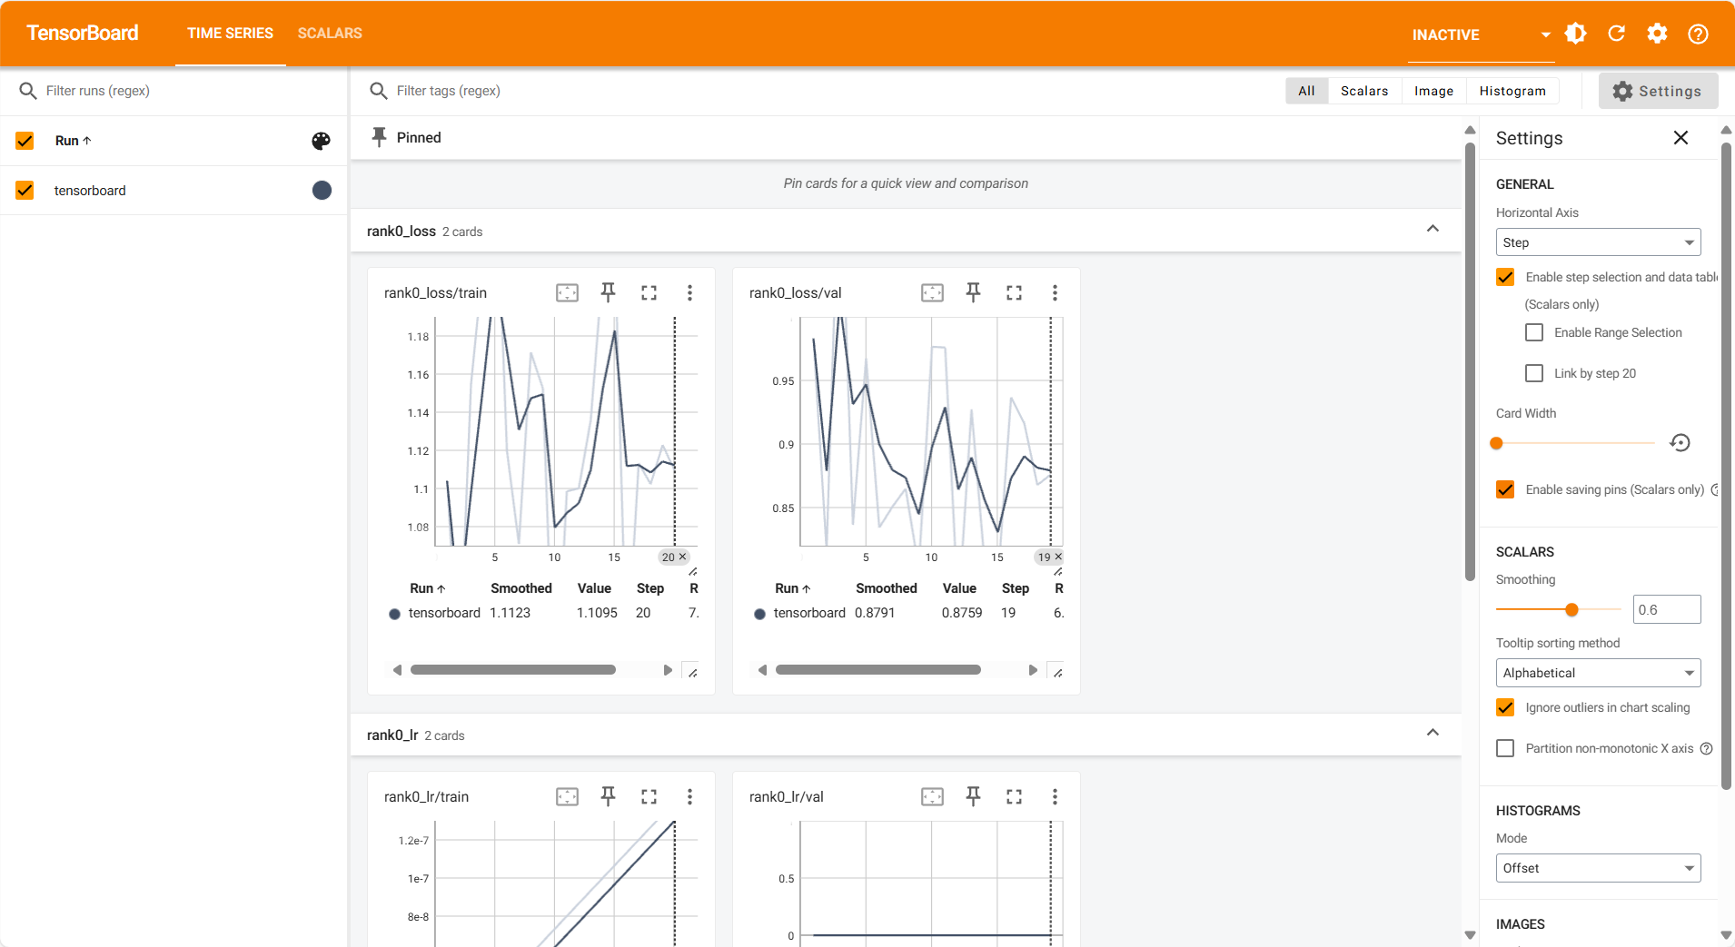Select the Scalars filter tab
Screen dimensions: 1735x947
pyautogui.click(x=1364, y=91)
